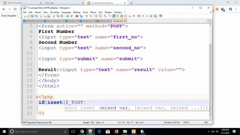Click the macro Playback button
240x135 pixels.
pyautogui.click(x=147, y=16)
